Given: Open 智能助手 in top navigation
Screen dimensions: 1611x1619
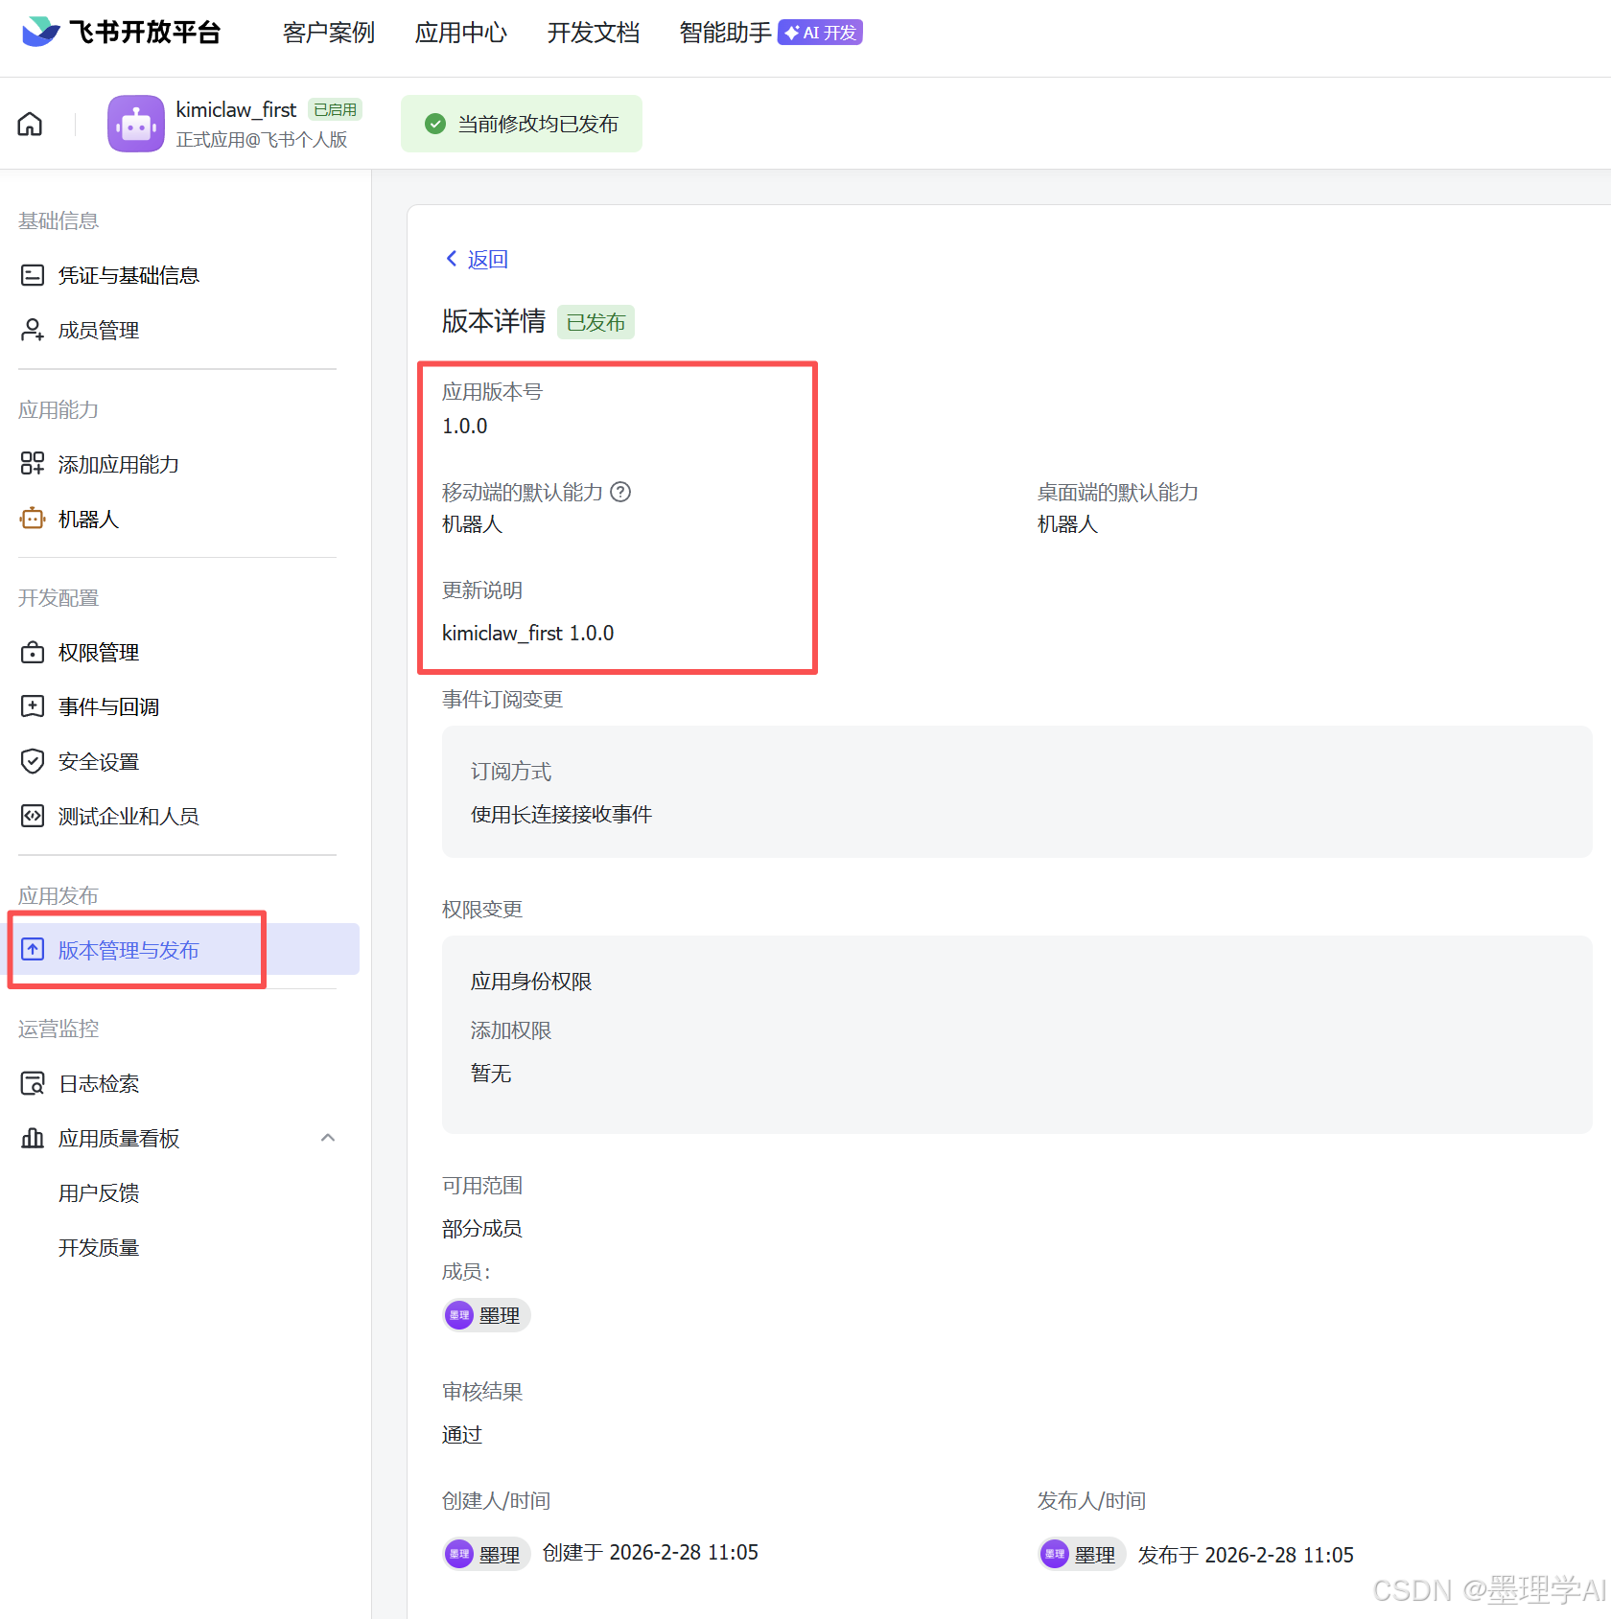Looking at the screenshot, I should (726, 33).
